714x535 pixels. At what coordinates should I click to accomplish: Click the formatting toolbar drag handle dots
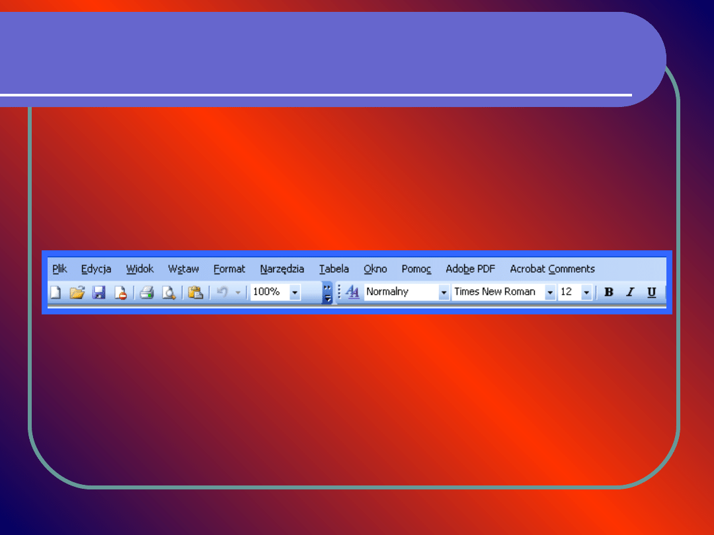(338, 292)
